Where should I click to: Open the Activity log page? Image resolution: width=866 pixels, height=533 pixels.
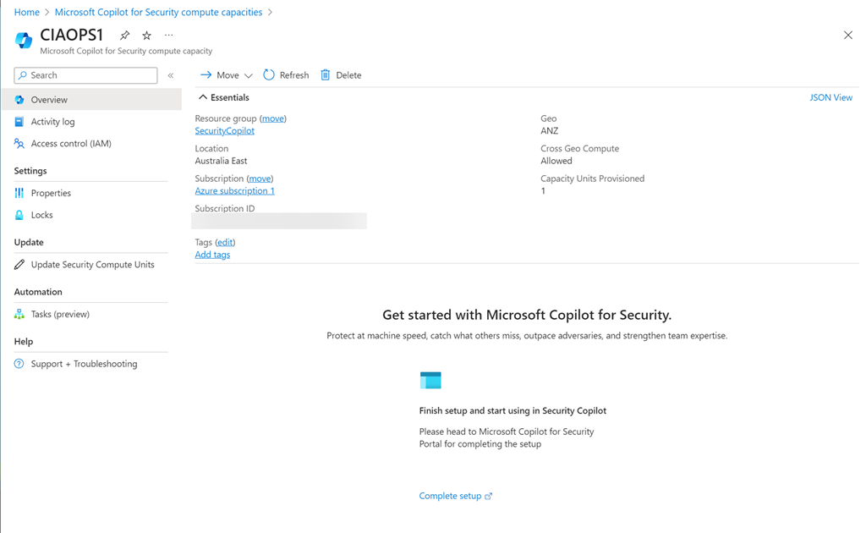[52, 122]
